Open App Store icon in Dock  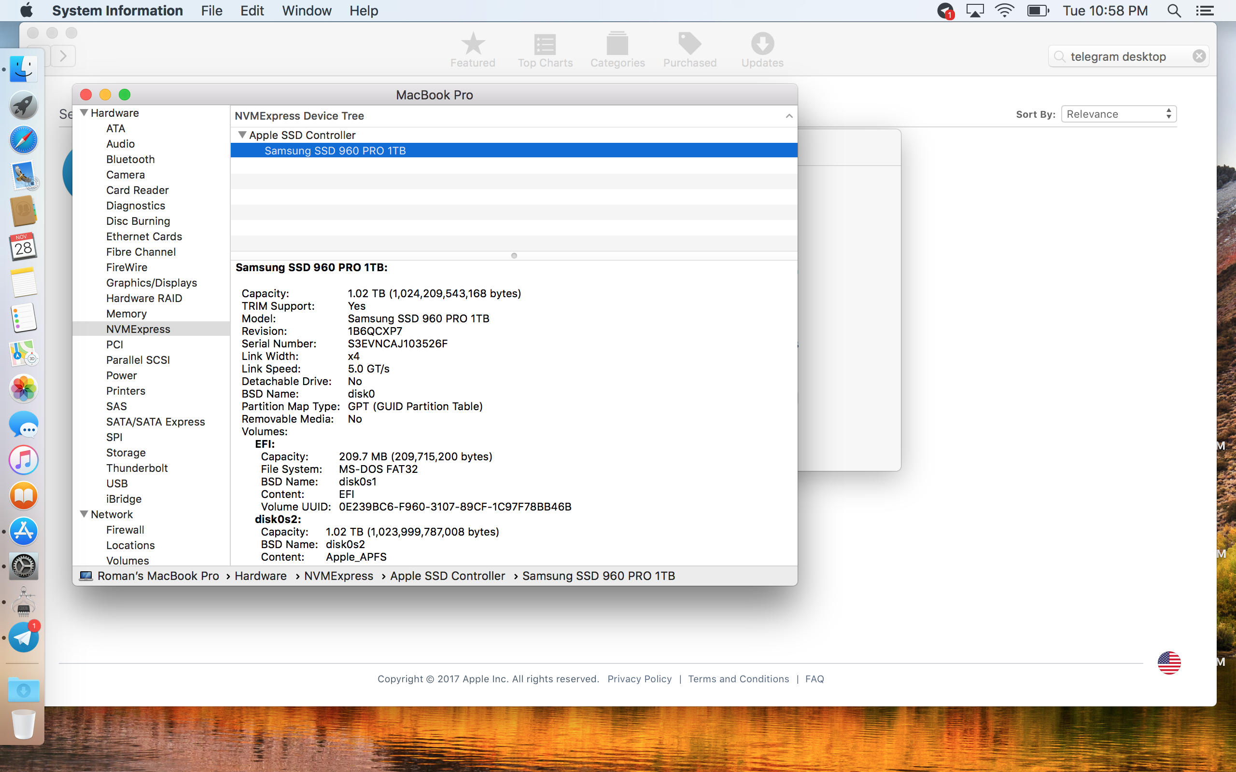24,531
